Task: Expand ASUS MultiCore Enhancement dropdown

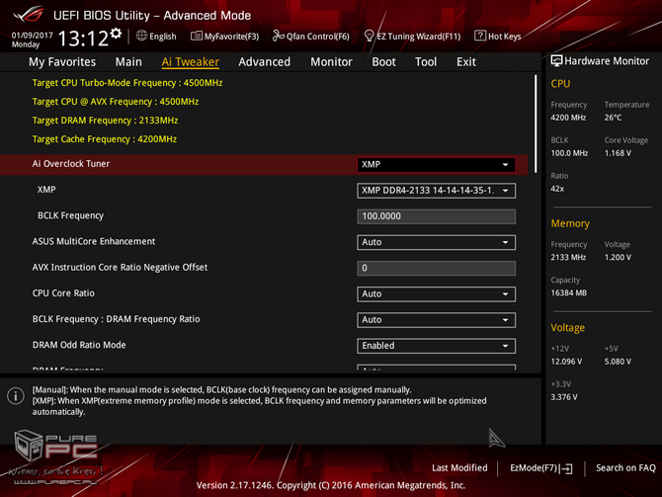Action: 436,242
